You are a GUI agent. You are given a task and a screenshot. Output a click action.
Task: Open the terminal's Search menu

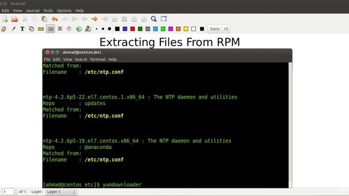[x=81, y=59]
